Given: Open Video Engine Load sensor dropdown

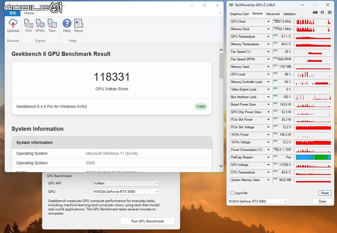Looking at the screenshot, I should (x=268, y=89).
